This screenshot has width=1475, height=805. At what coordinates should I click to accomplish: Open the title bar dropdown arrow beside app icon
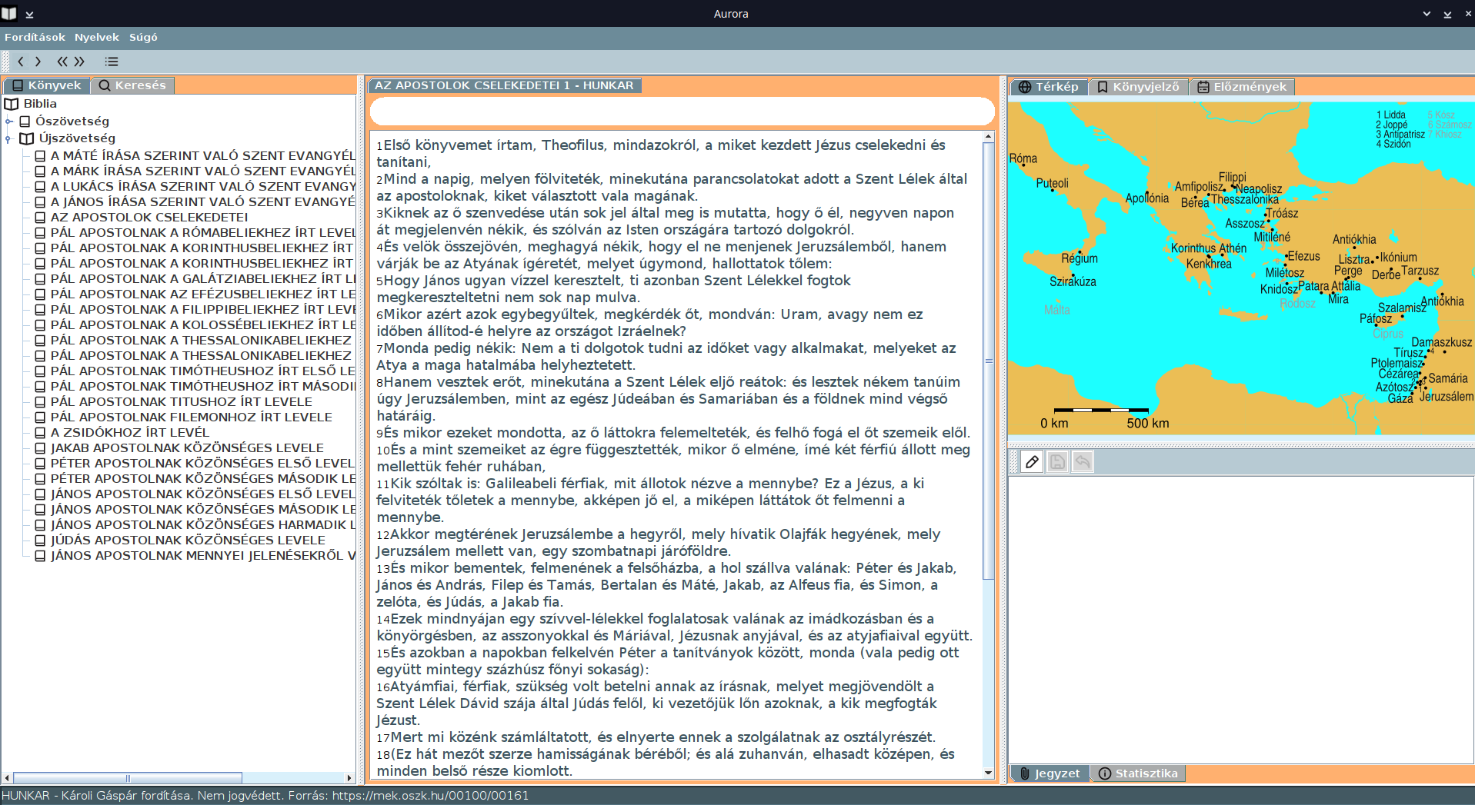(x=29, y=14)
